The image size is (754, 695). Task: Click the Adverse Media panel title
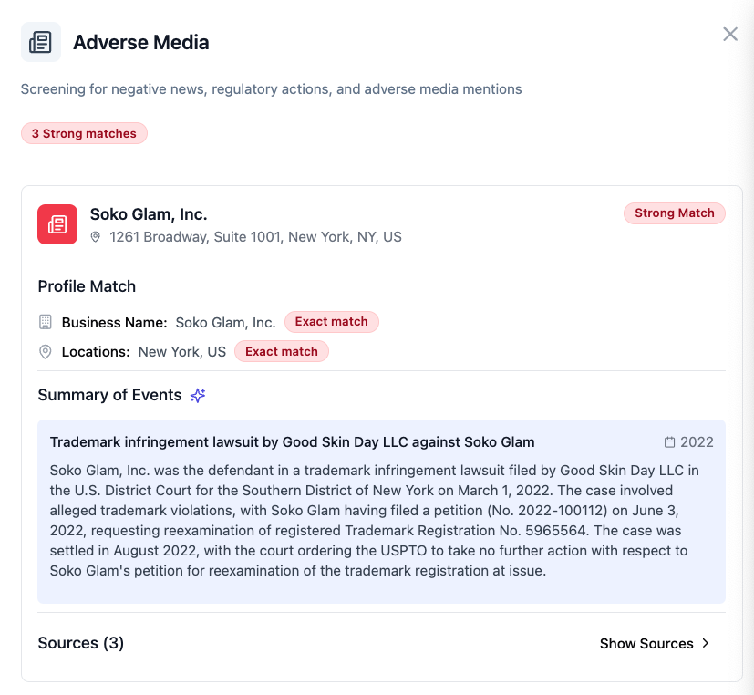[141, 42]
